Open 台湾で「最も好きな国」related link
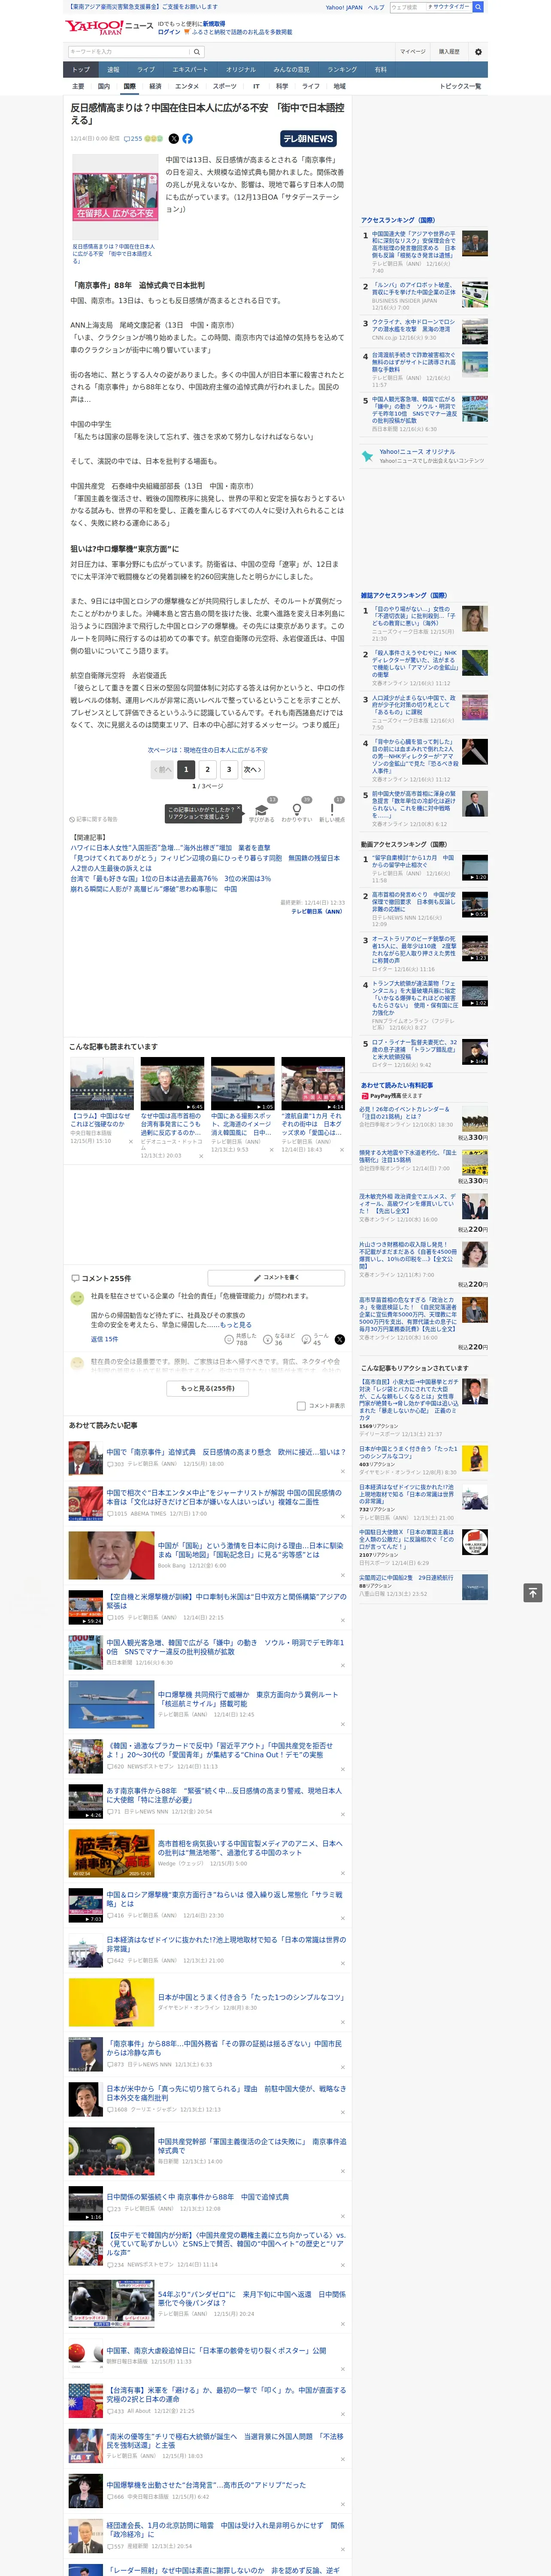 click(x=170, y=879)
